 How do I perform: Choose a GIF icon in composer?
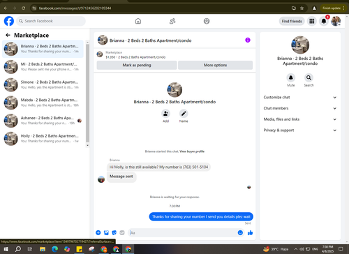122,232
